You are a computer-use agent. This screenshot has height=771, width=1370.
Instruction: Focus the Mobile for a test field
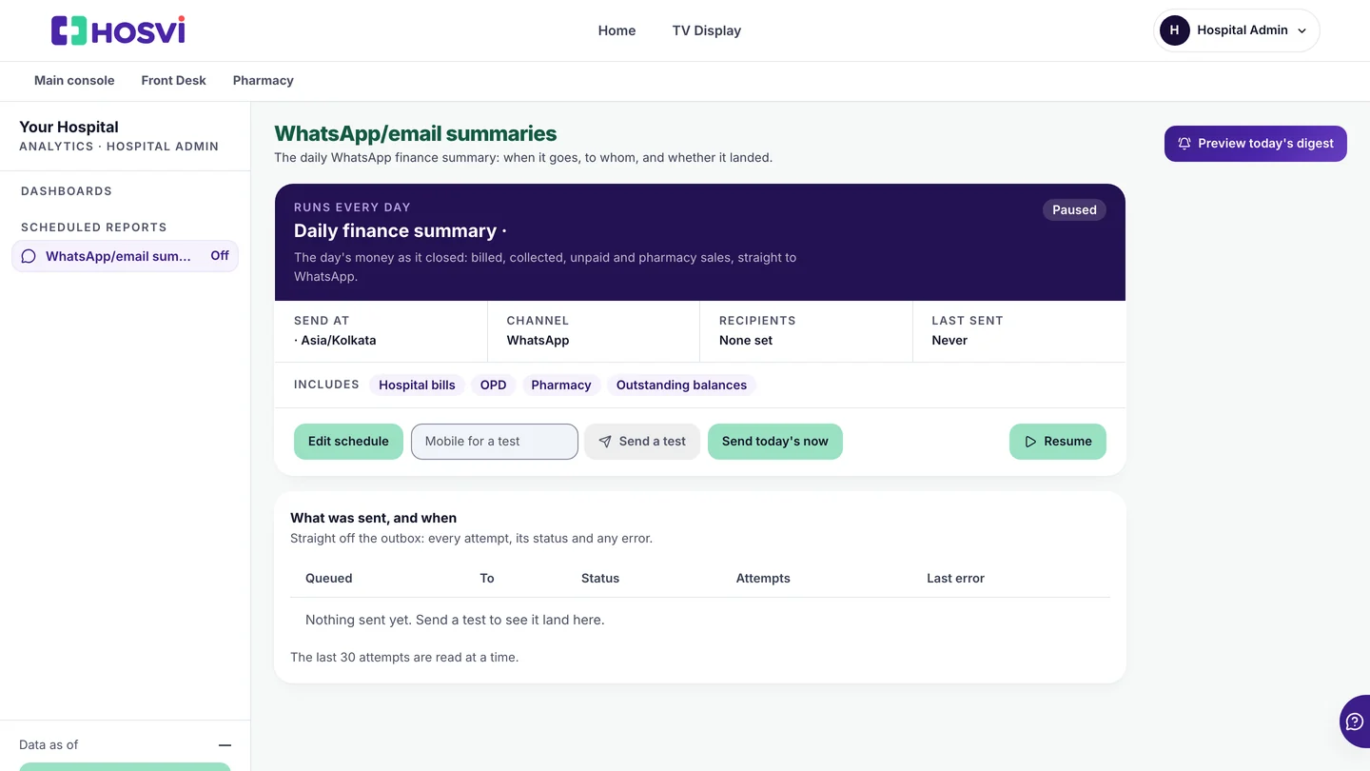click(x=494, y=442)
